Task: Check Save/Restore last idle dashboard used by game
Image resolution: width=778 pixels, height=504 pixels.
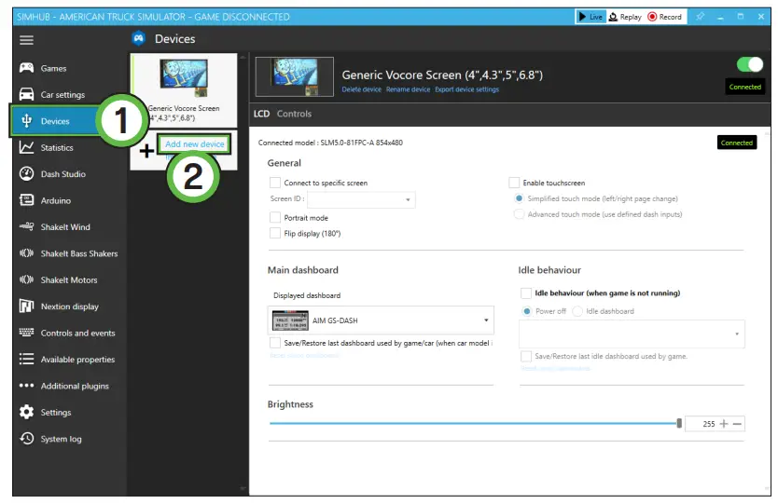Action: 526,356
